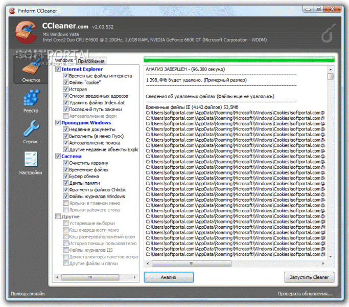The width and height of the screenshot is (349, 307).
Task: Minimize the Piriform CCleaner window
Action: tap(308, 9)
